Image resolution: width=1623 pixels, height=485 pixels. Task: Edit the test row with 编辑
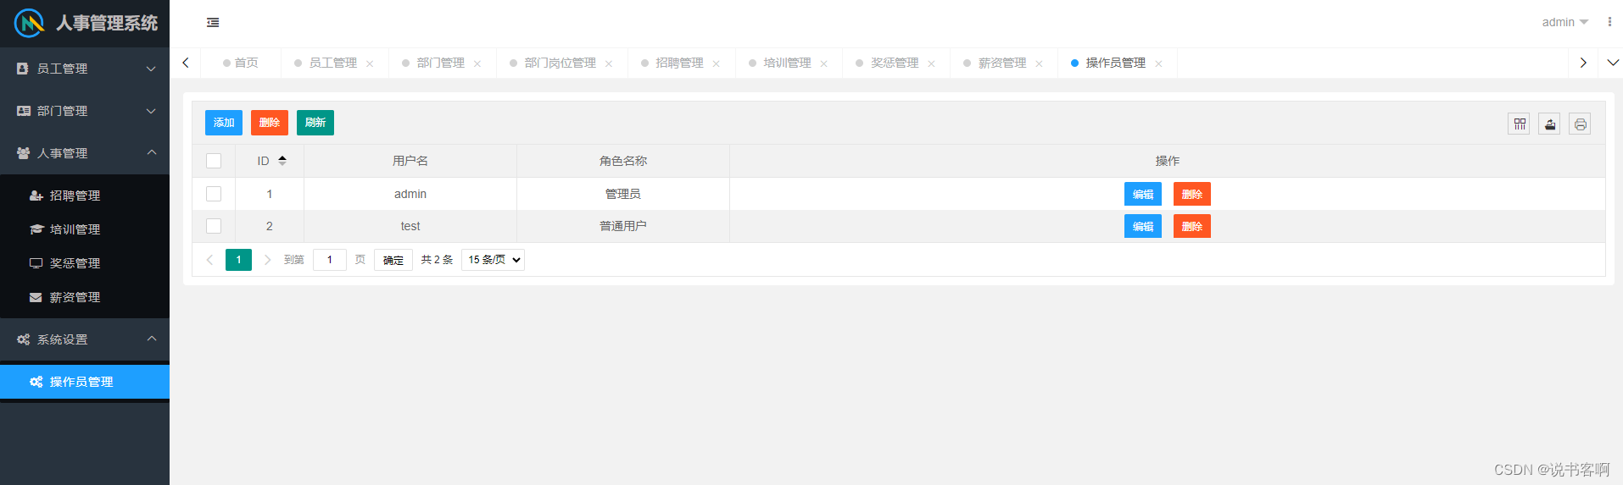point(1143,226)
